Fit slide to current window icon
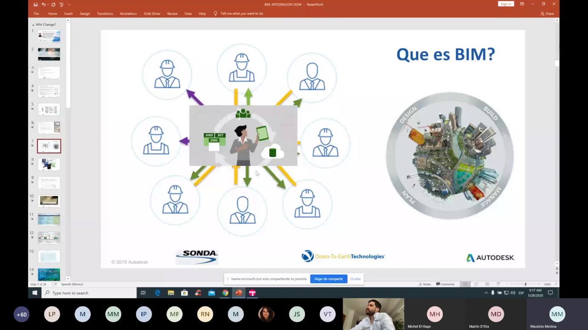The image size is (588, 330). pyautogui.click(x=556, y=284)
